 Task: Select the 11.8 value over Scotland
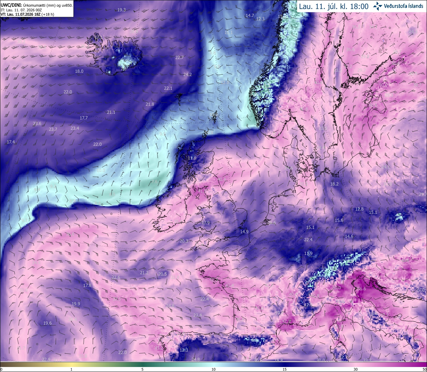click(x=192, y=158)
